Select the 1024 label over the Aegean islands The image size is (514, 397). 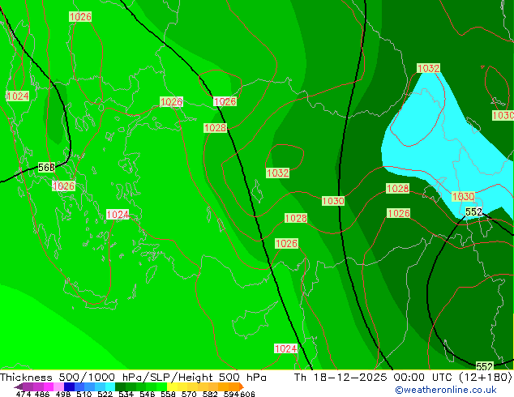pos(118,215)
